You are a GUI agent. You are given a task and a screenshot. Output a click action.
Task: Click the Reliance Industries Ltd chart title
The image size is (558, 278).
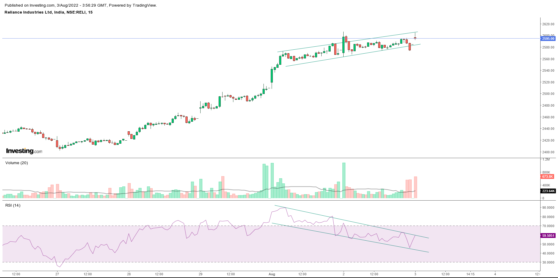48,12
